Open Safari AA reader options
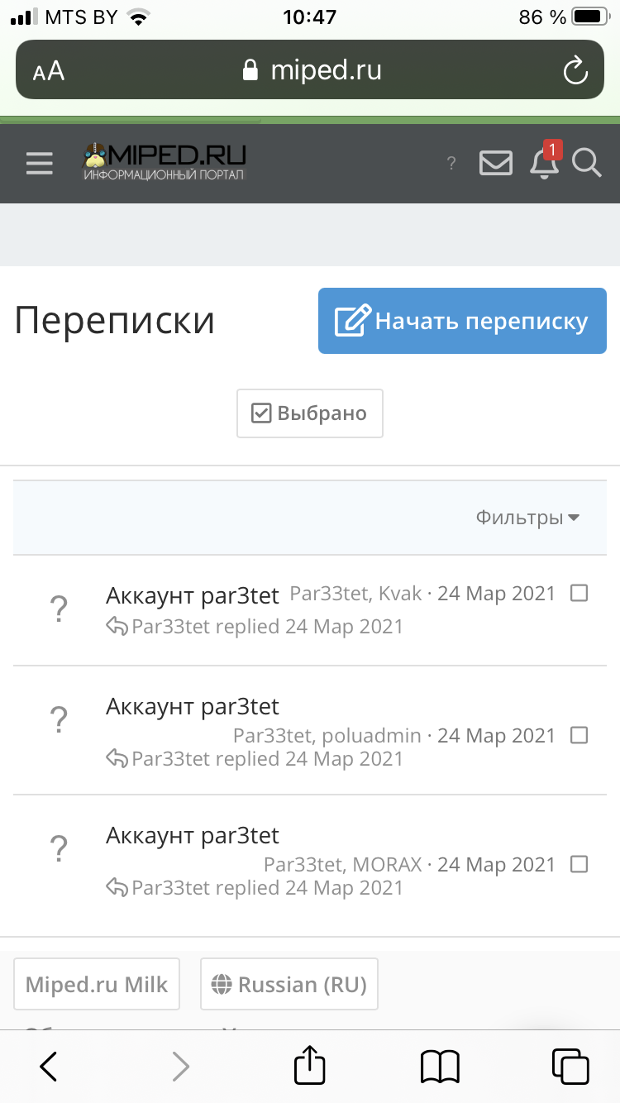This screenshot has height=1103, width=620. (49, 71)
